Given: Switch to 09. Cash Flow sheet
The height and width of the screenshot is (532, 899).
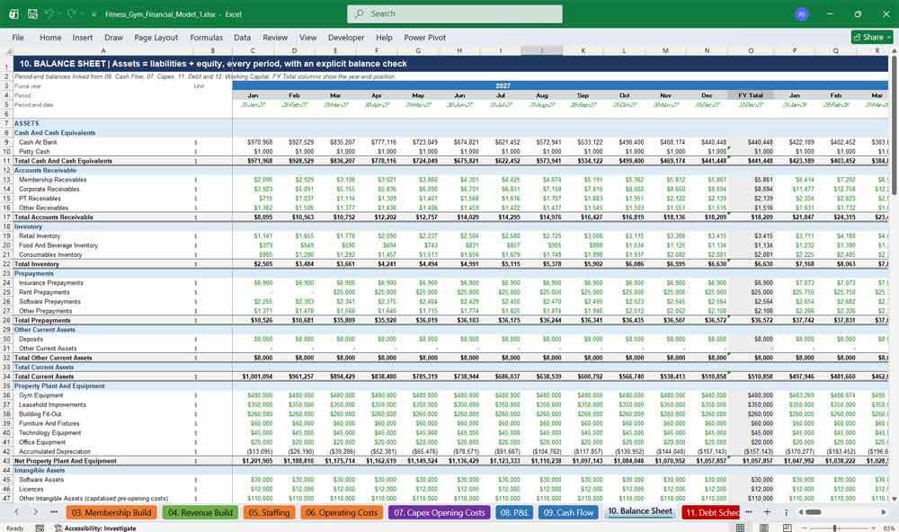Looking at the screenshot, I should (568, 512).
